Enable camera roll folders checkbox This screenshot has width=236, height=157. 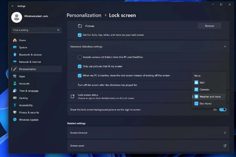80,57
